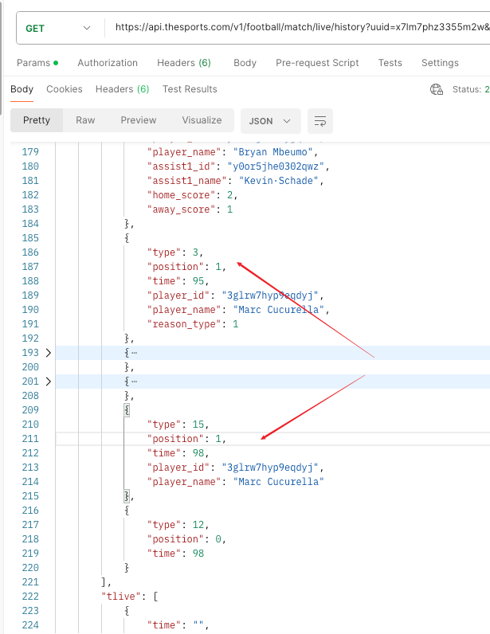The height and width of the screenshot is (634, 490).
Task: Go to the Tests tab
Action: coord(390,63)
